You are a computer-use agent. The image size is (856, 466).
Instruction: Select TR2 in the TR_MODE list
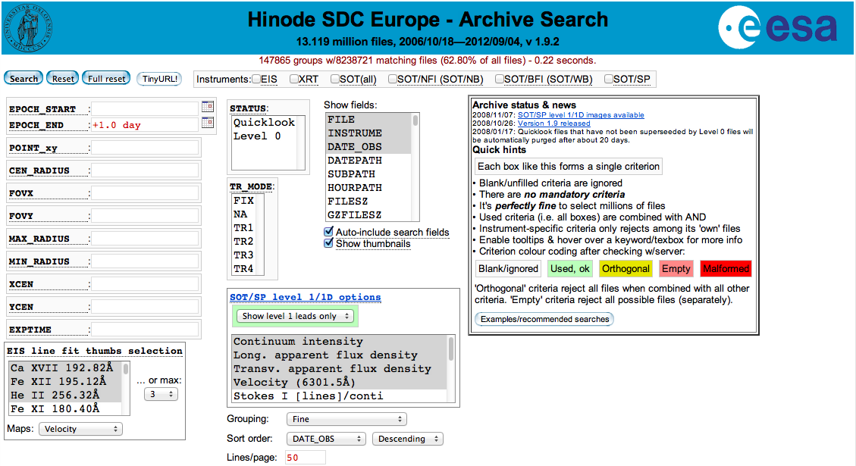coord(243,242)
